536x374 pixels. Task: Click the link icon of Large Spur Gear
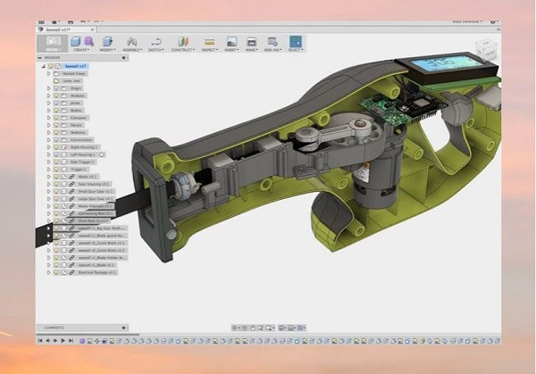click(71, 198)
